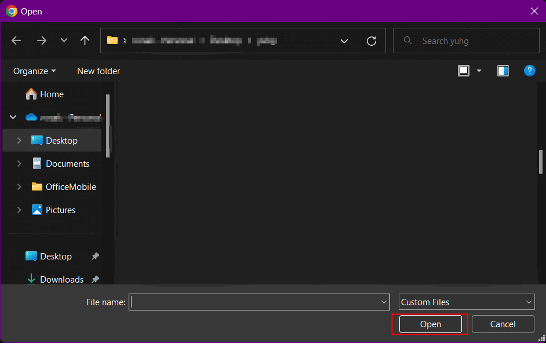The height and width of the screenshot is (344, 546).
Task: Open the Organize menu
Action: tap(34, 71)
